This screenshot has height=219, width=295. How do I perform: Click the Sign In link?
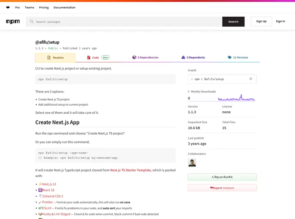(280, 21)
